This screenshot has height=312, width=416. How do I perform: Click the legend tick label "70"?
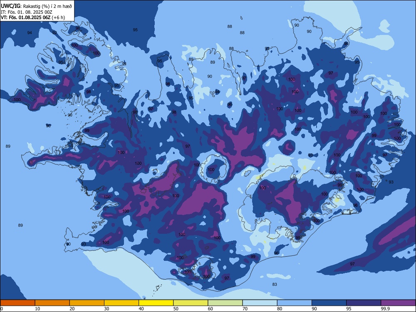coord(245,309)
